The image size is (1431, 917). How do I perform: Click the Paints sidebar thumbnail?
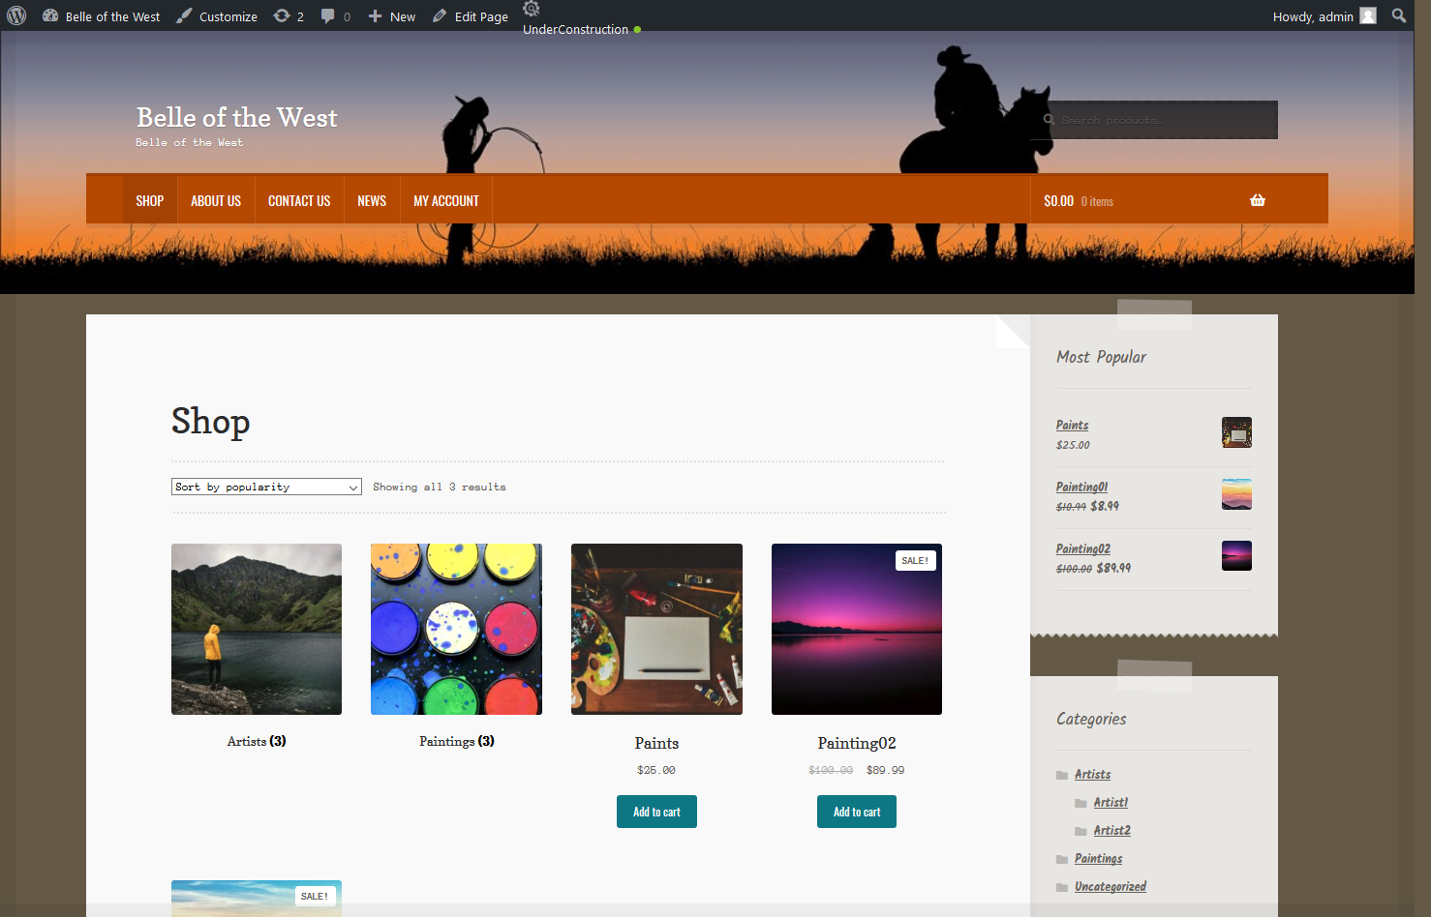[1236, 432]
